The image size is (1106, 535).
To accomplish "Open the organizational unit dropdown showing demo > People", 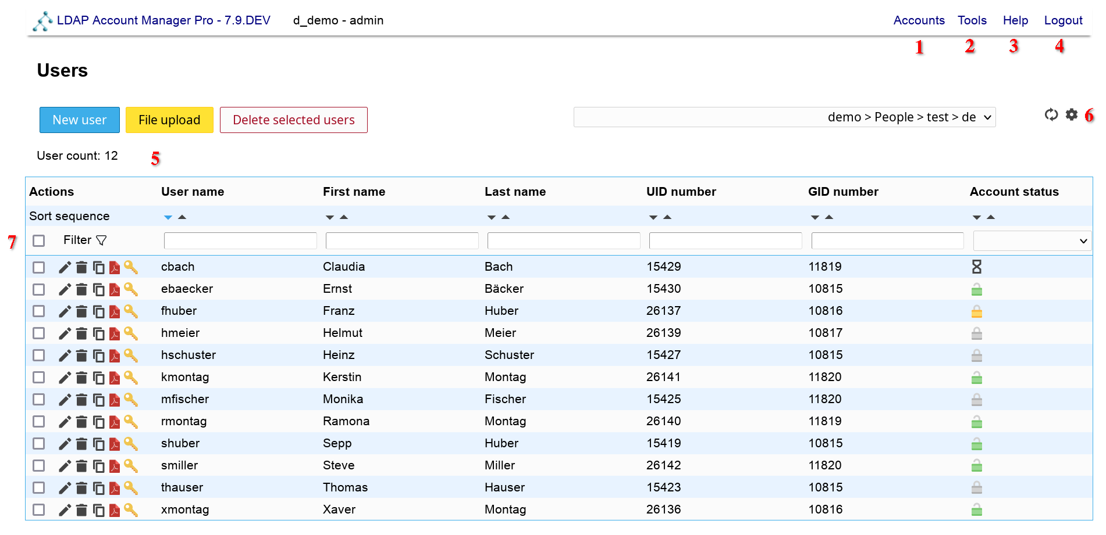I will tap(784, 117).
